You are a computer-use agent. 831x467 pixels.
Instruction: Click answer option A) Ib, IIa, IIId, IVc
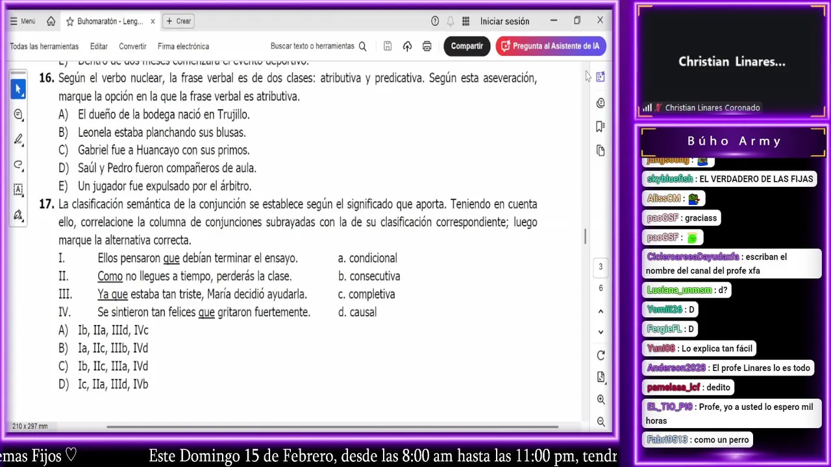[x=103, y=330]
